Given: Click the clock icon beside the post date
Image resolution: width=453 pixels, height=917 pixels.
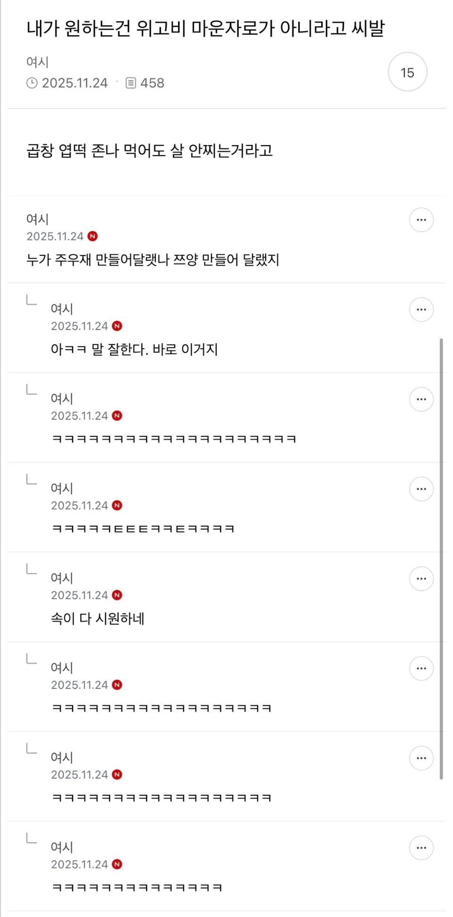Looking at the screenshot, I should tap(32, 83).
